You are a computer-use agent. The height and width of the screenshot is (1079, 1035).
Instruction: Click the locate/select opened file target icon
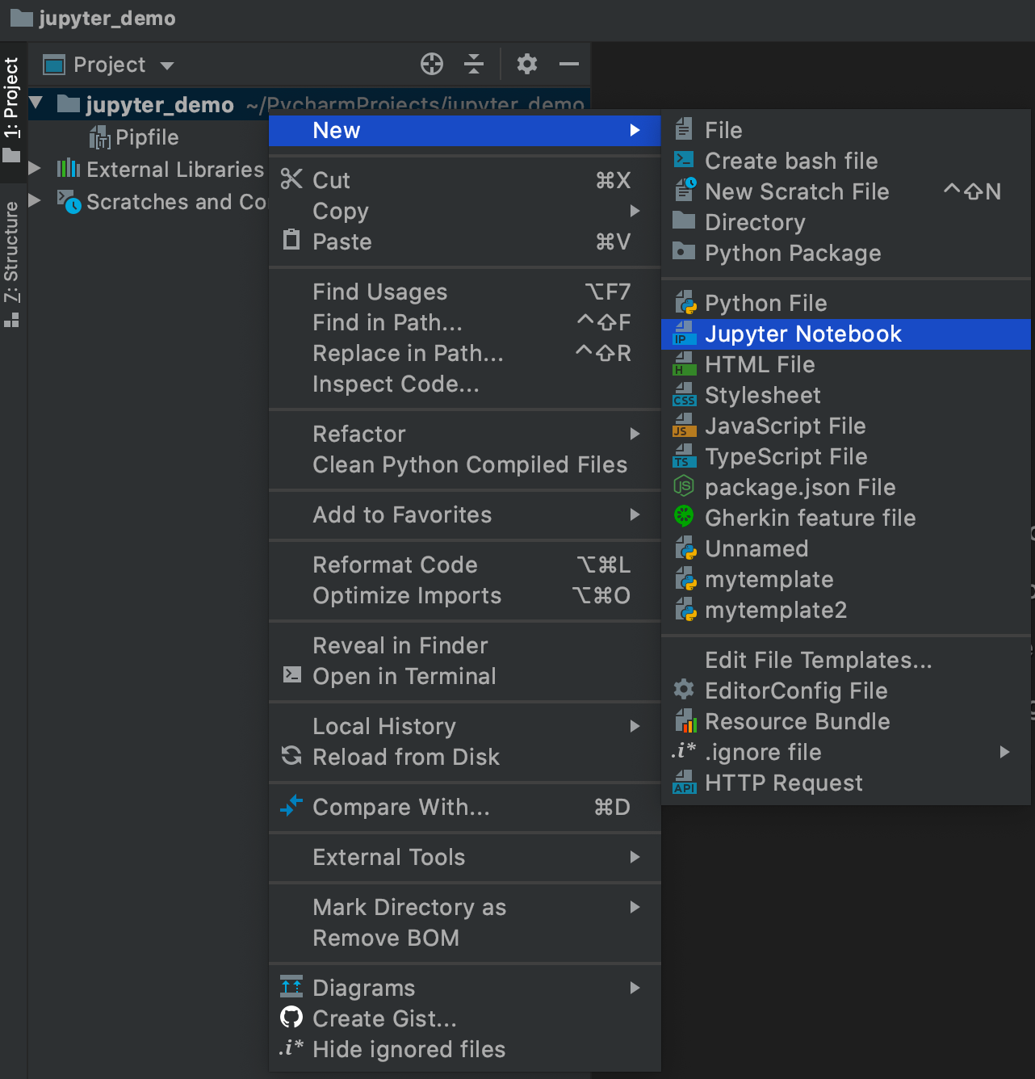coord(432,64)
